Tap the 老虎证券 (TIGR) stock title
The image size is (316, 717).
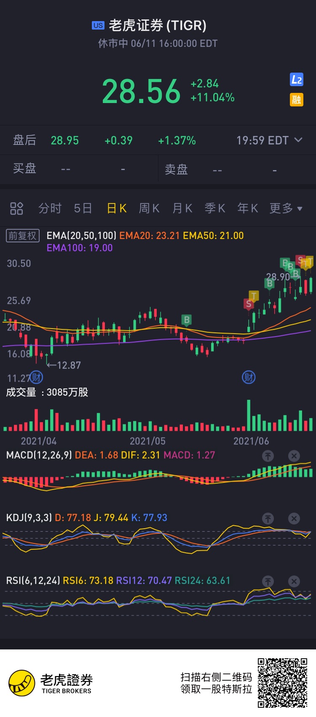(158, 25)
